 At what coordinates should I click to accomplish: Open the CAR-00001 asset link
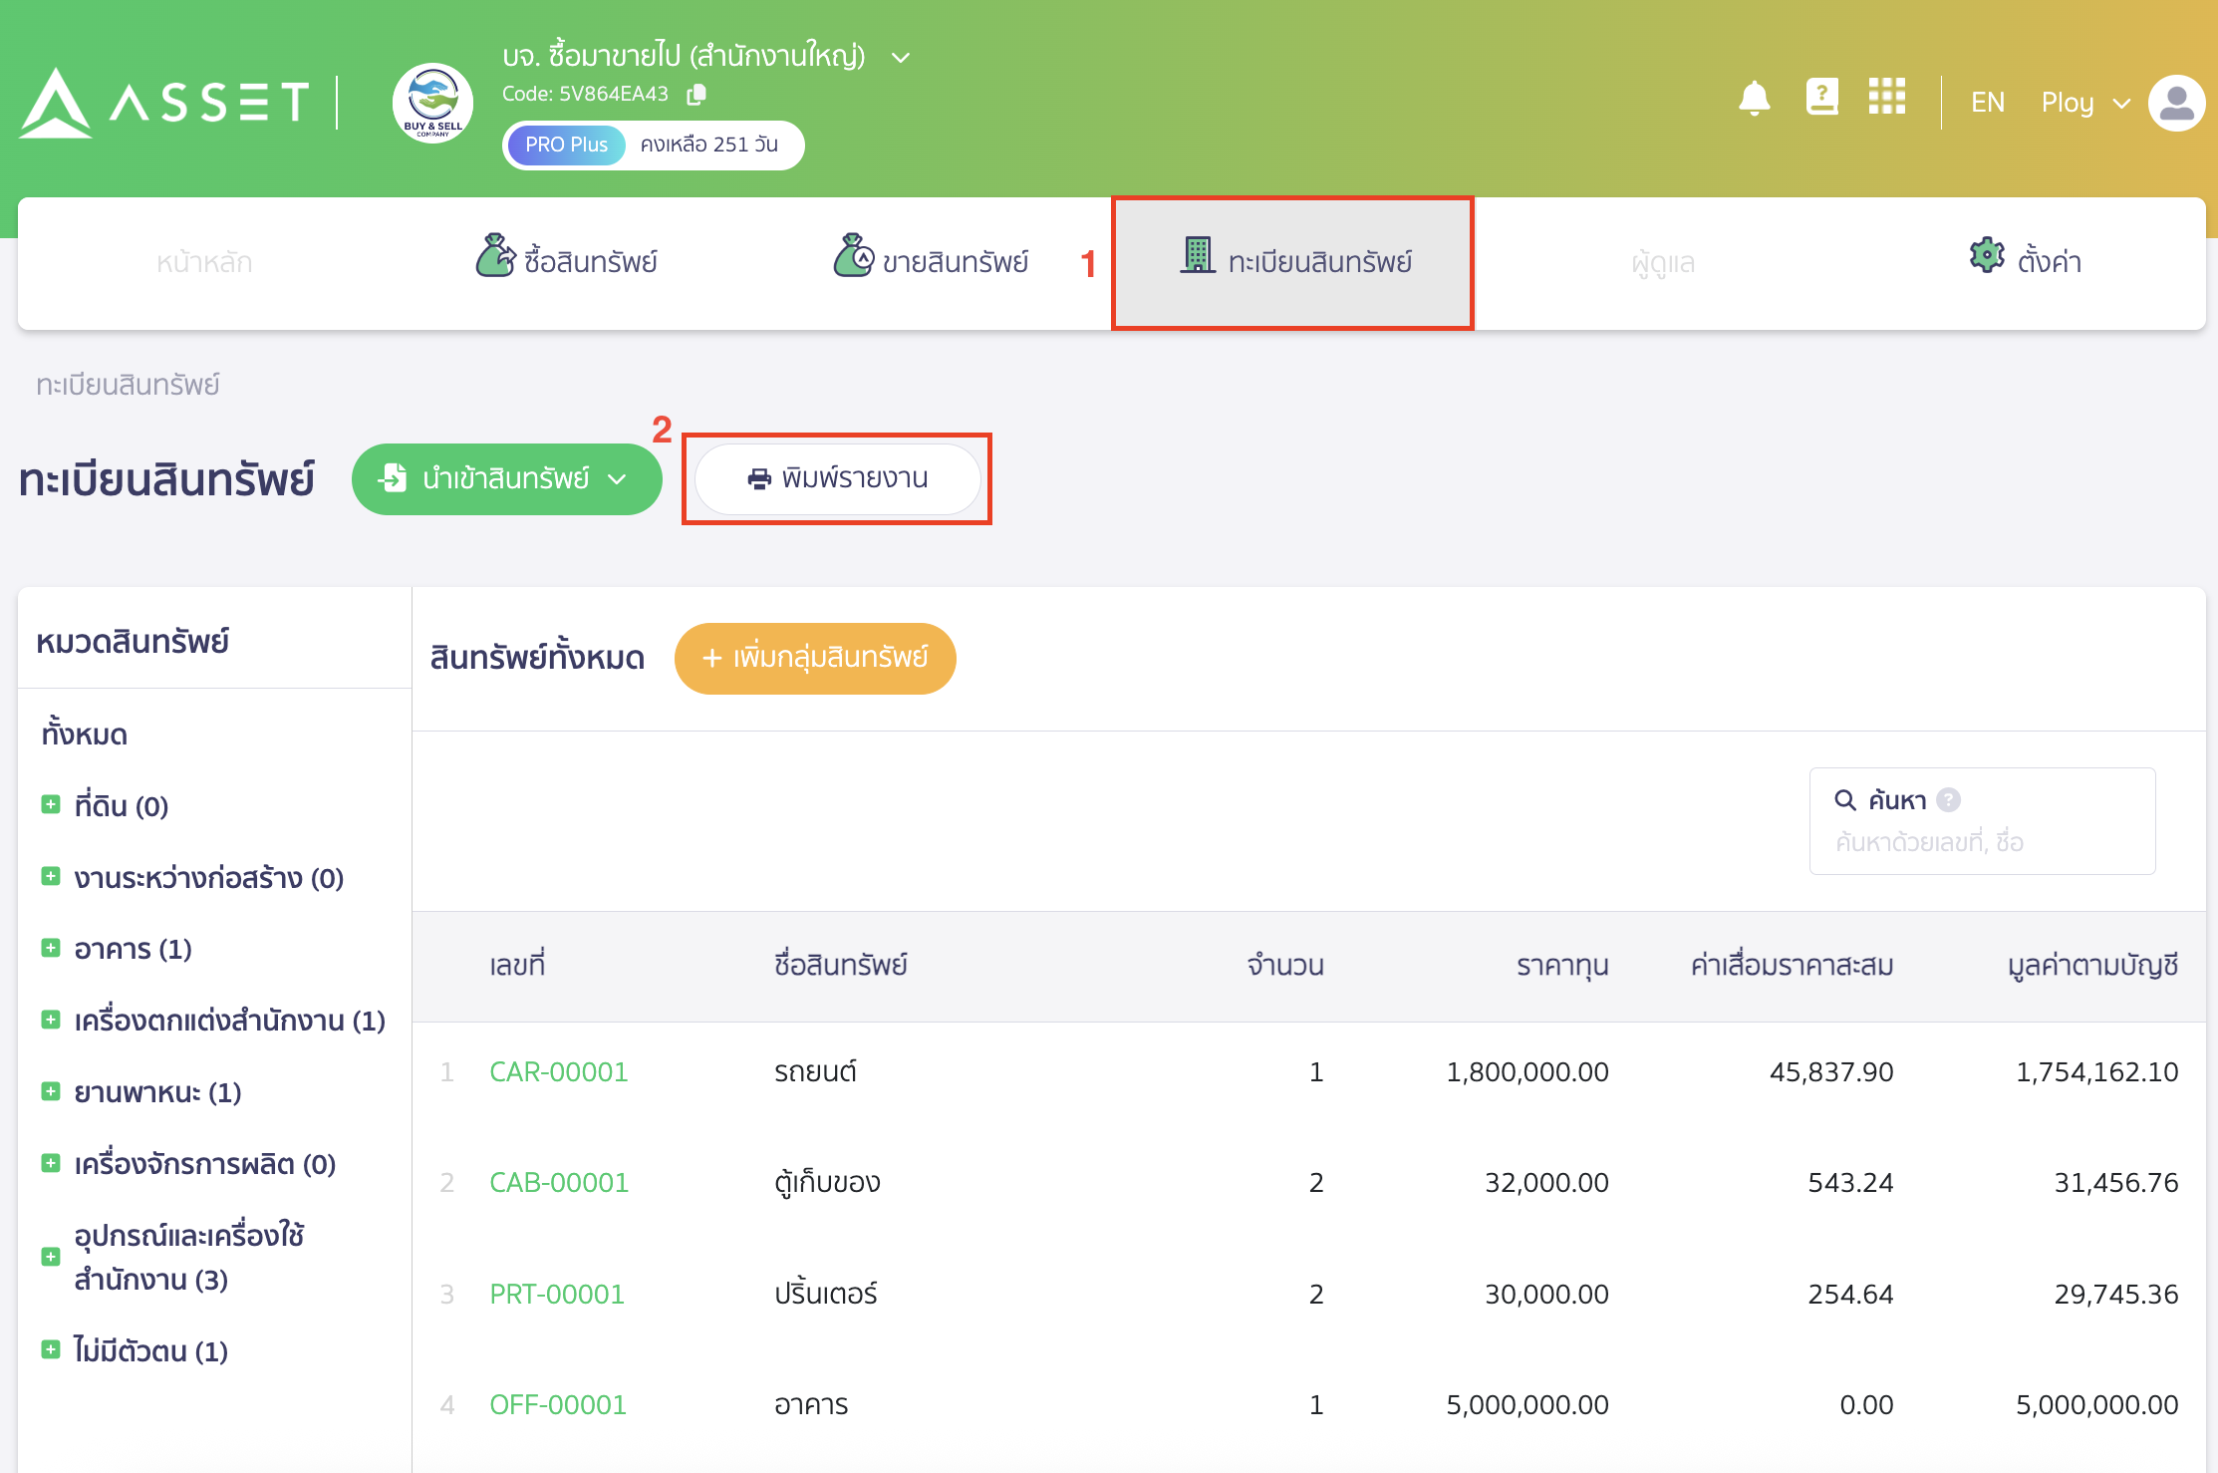coord(558,1072)
